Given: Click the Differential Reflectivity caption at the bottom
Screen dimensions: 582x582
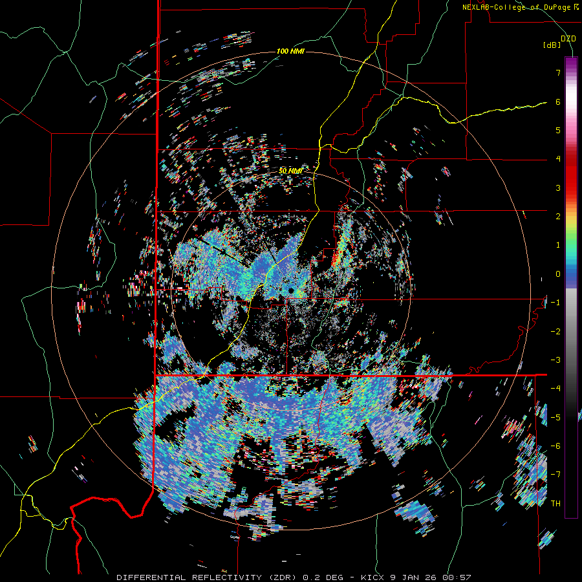Looking at the screenshot, I should click(294, 577).
